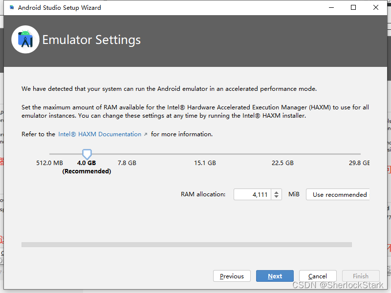391x293 pixels.
Task: Click the 29.8 GB slider label
Action: 359,163
